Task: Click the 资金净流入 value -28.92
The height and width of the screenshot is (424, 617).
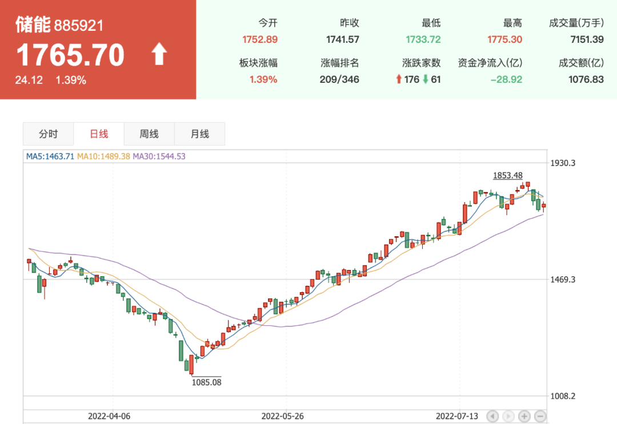Action: (x=506, y=79)
